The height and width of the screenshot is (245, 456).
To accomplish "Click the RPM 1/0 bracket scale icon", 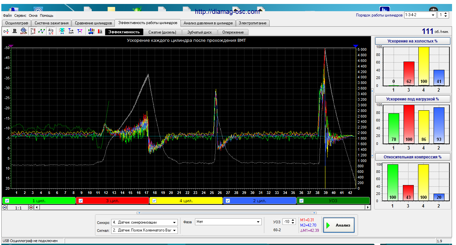I will (33, 31).
